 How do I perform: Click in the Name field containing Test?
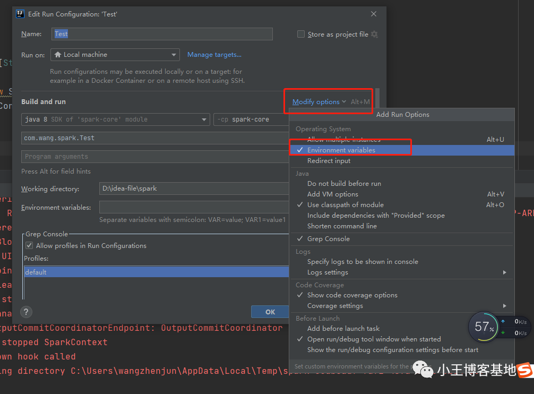(x=162, y=34)
